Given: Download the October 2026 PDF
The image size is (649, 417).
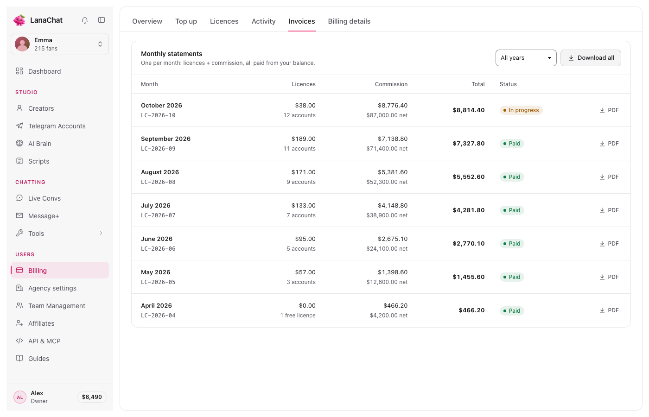Looking at the screenshot, I should pyautogui.click(x=609, y=110).
